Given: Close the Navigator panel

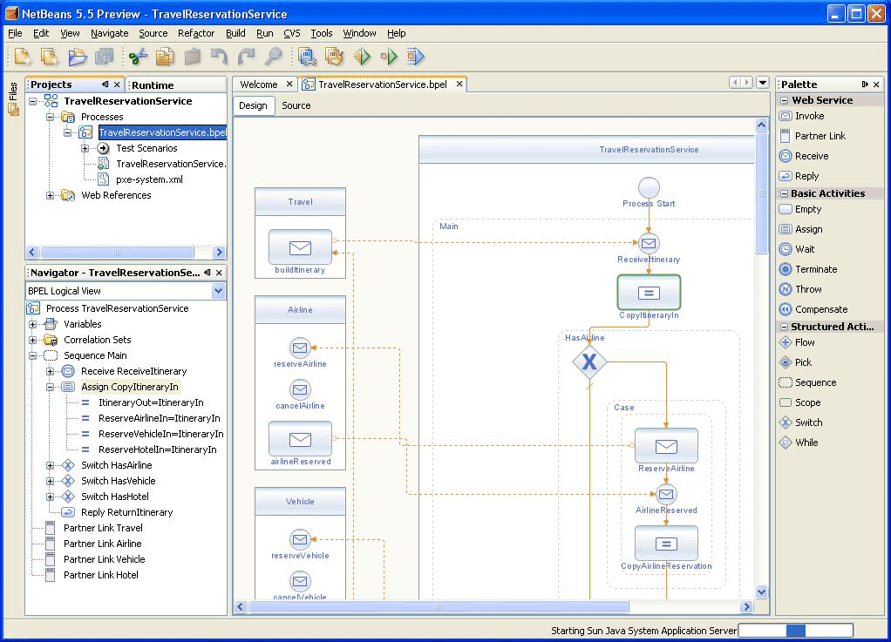Looking at the screenshot, I should (x=219, y=273).
